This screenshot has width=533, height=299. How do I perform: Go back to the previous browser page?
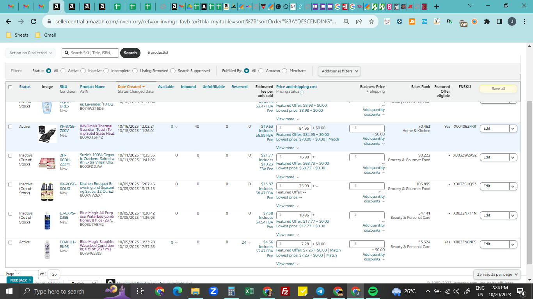click(x=9, y=21)
